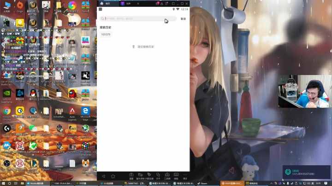Image resolution: width=332 pixels, height=186 pixels.
Task: Click the Cortana circle on taskbar
Action: point(10,183)
